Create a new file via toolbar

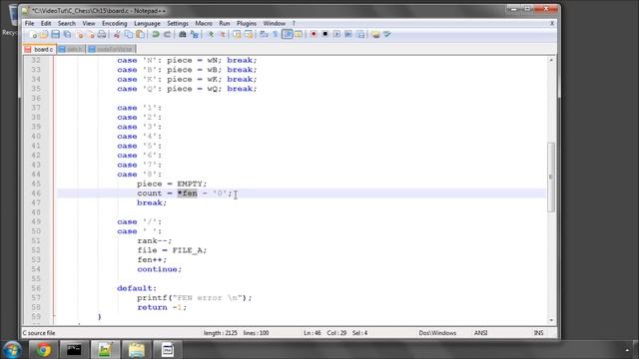pos(33,35)
